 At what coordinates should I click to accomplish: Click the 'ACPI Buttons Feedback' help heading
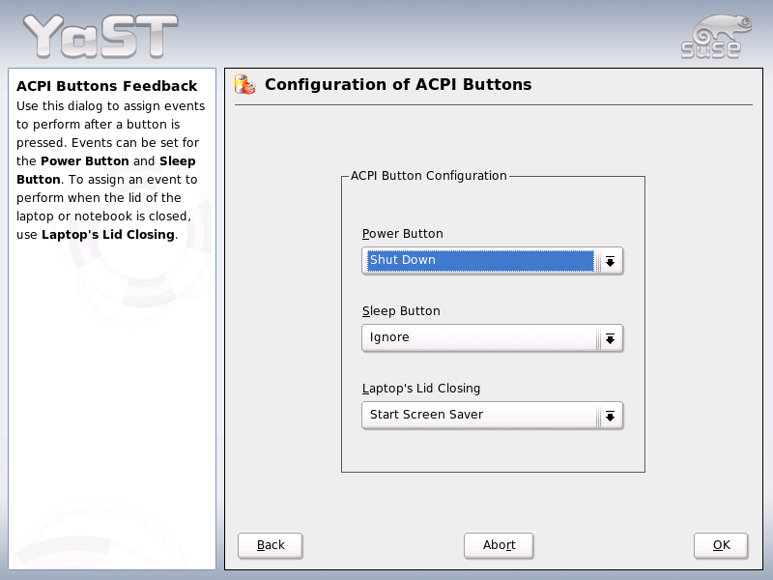[x=107, y=86]
